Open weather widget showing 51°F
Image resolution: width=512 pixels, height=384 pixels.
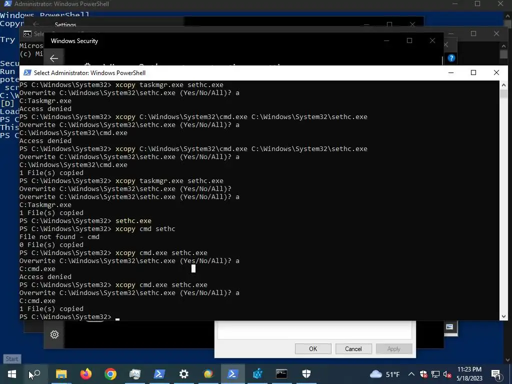pos(384,374)
